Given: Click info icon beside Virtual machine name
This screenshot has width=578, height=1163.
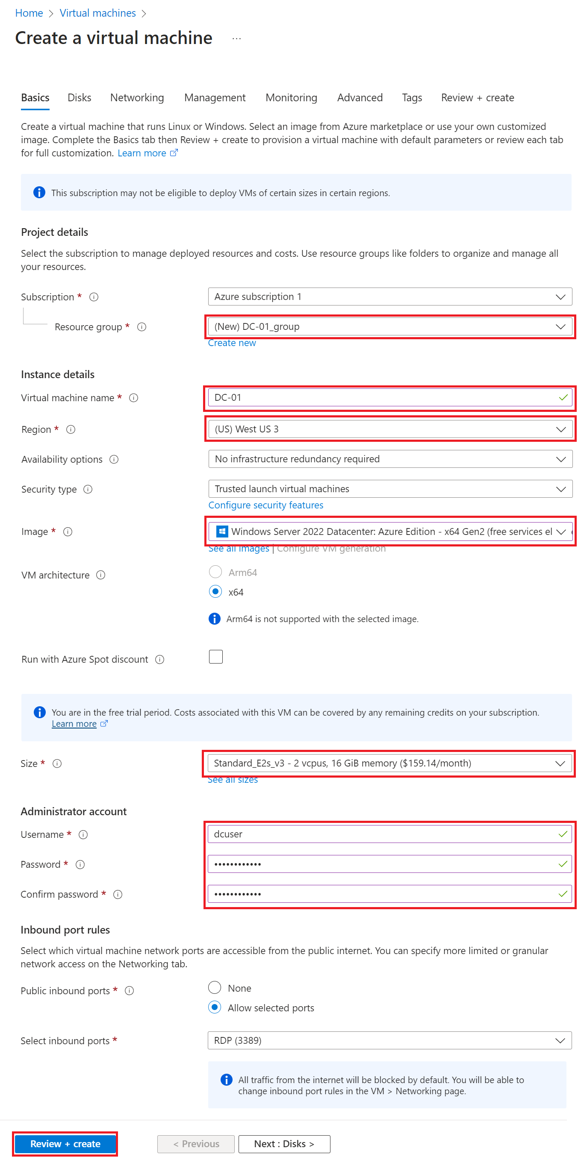Looking at the screenshot, I should (133, 398).
